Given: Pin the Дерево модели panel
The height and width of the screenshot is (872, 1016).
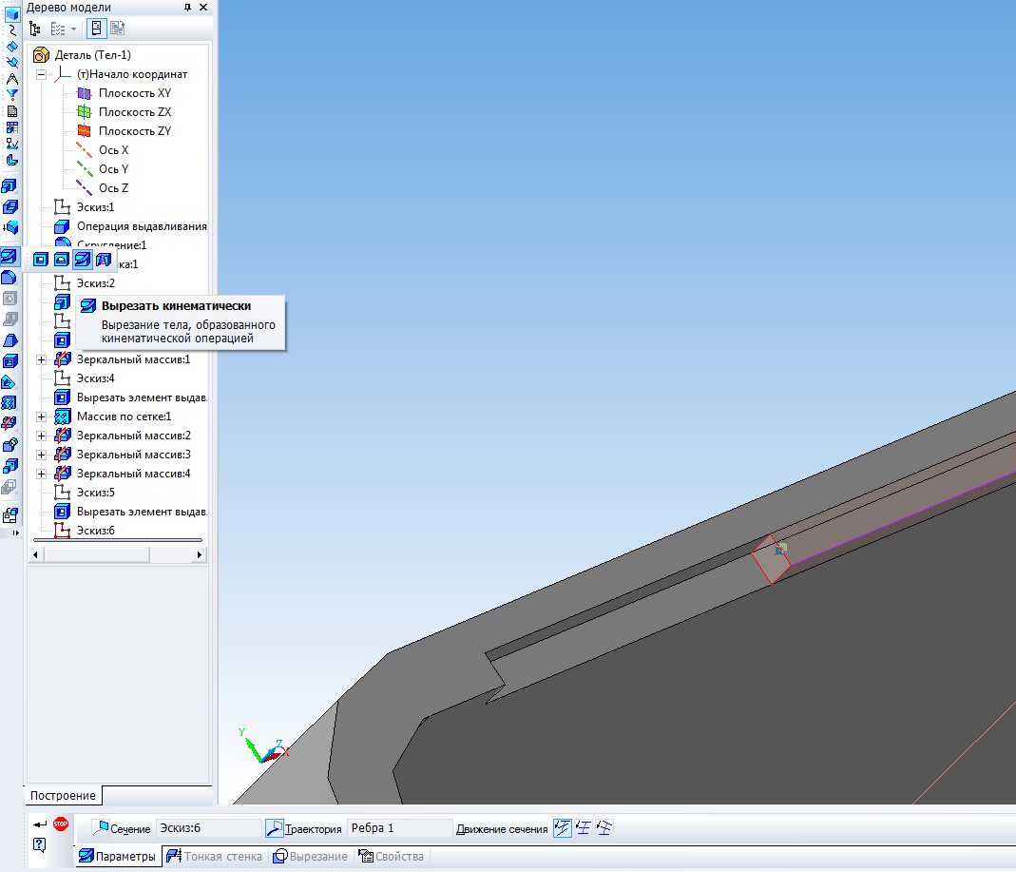Looking at the screenshot, I should point(187,8).
